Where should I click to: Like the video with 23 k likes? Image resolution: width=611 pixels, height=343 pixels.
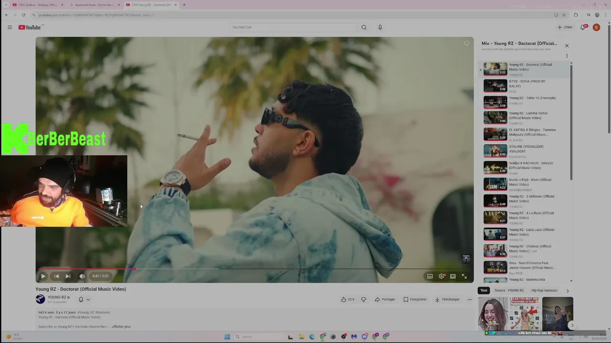[x=348, y=299]
